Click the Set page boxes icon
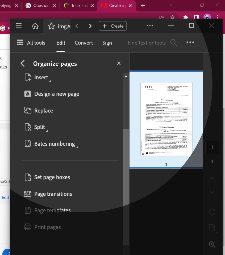 click(x=28, y=177)
